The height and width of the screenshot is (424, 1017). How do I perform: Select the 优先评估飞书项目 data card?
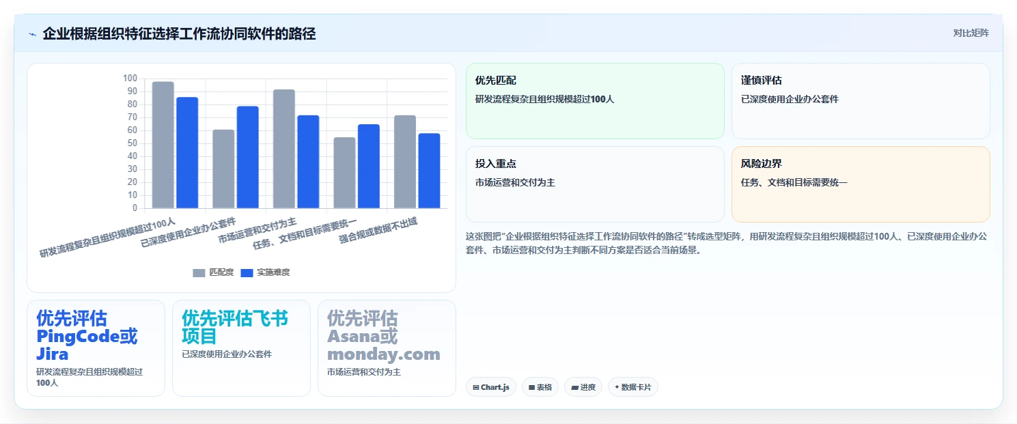(241, 348)
